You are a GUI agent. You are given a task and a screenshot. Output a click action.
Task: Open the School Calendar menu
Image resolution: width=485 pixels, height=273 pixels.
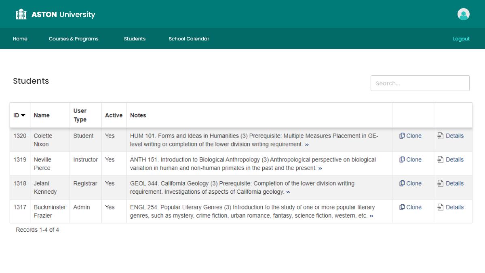(189, 39)
